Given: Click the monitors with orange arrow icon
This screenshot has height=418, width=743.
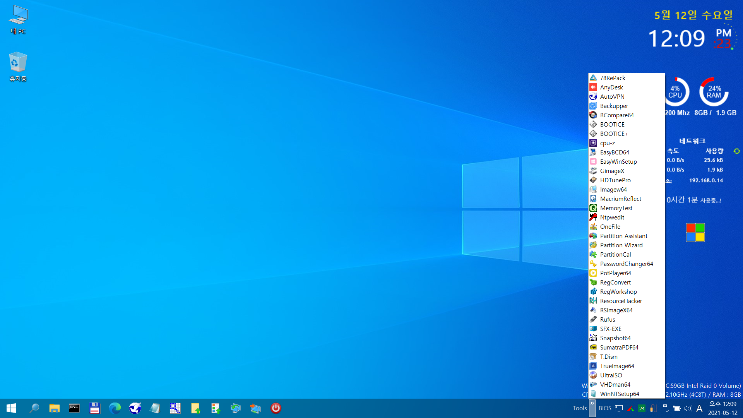Looking at the screenshot, I should [255, 408].
